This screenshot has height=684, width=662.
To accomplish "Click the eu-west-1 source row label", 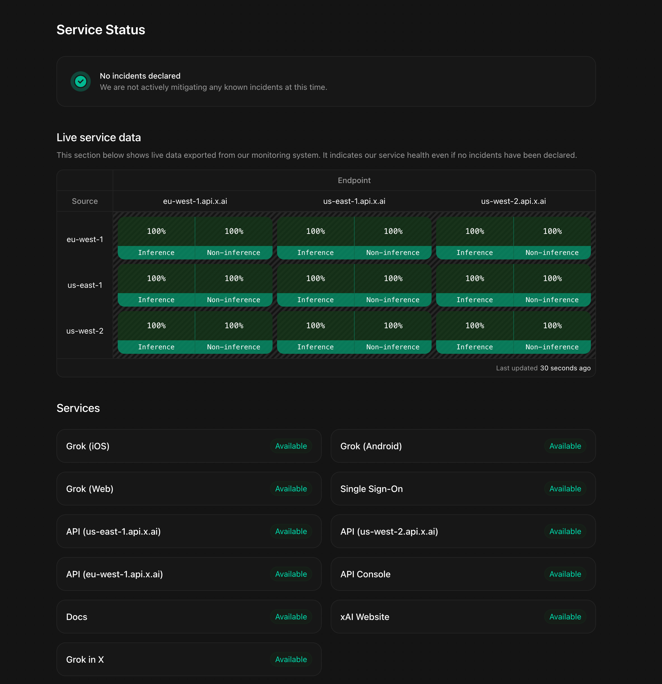I will pyautogui.click(x=85, y=240).
